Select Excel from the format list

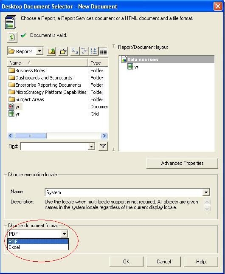[38, 247]
